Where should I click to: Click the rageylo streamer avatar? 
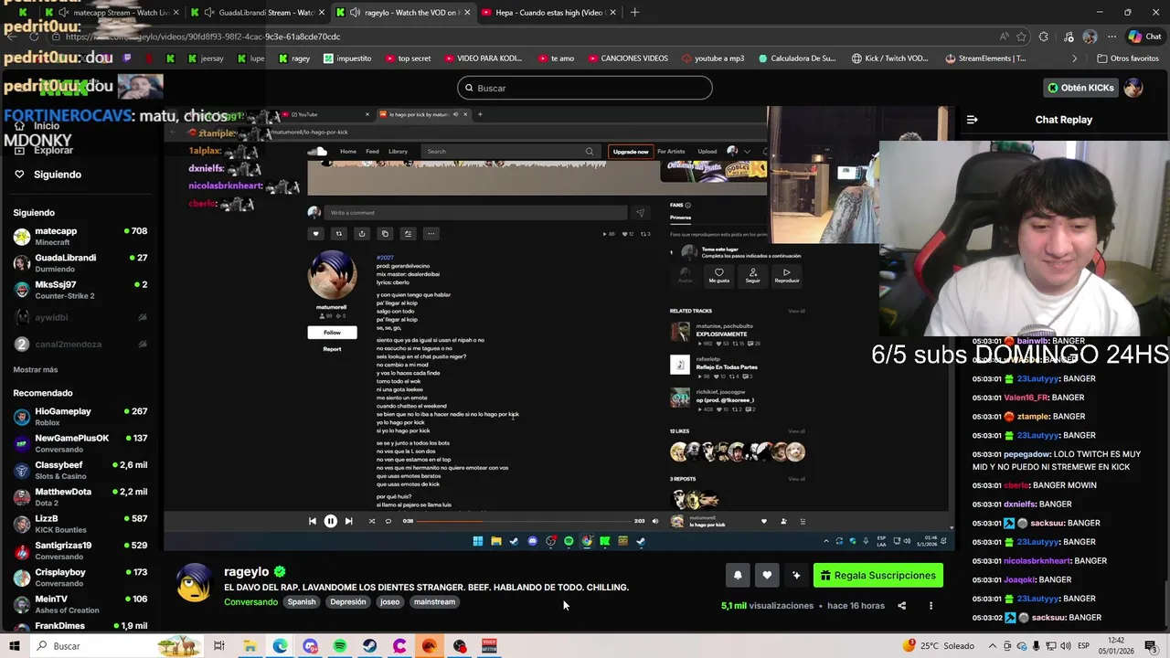click(194, 583)
